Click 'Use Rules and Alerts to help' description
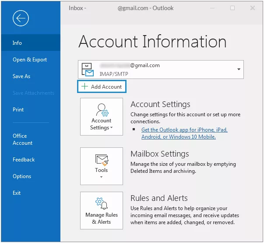 (185, 215)
